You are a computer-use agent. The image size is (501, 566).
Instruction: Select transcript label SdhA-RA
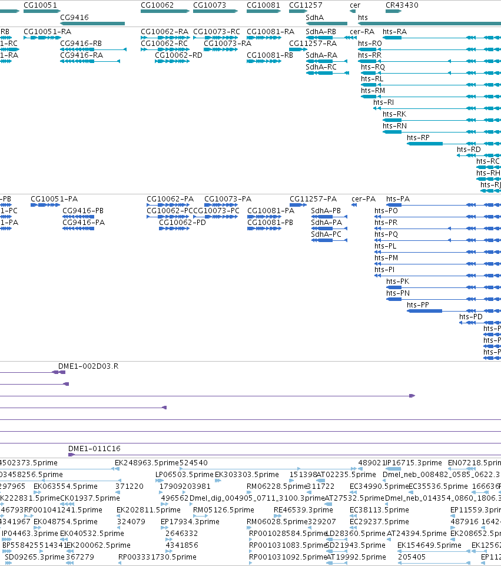(321, 55)
